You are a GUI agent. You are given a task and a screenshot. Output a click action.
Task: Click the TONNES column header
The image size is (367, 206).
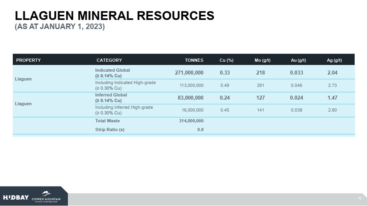click(x=194, y=60)
